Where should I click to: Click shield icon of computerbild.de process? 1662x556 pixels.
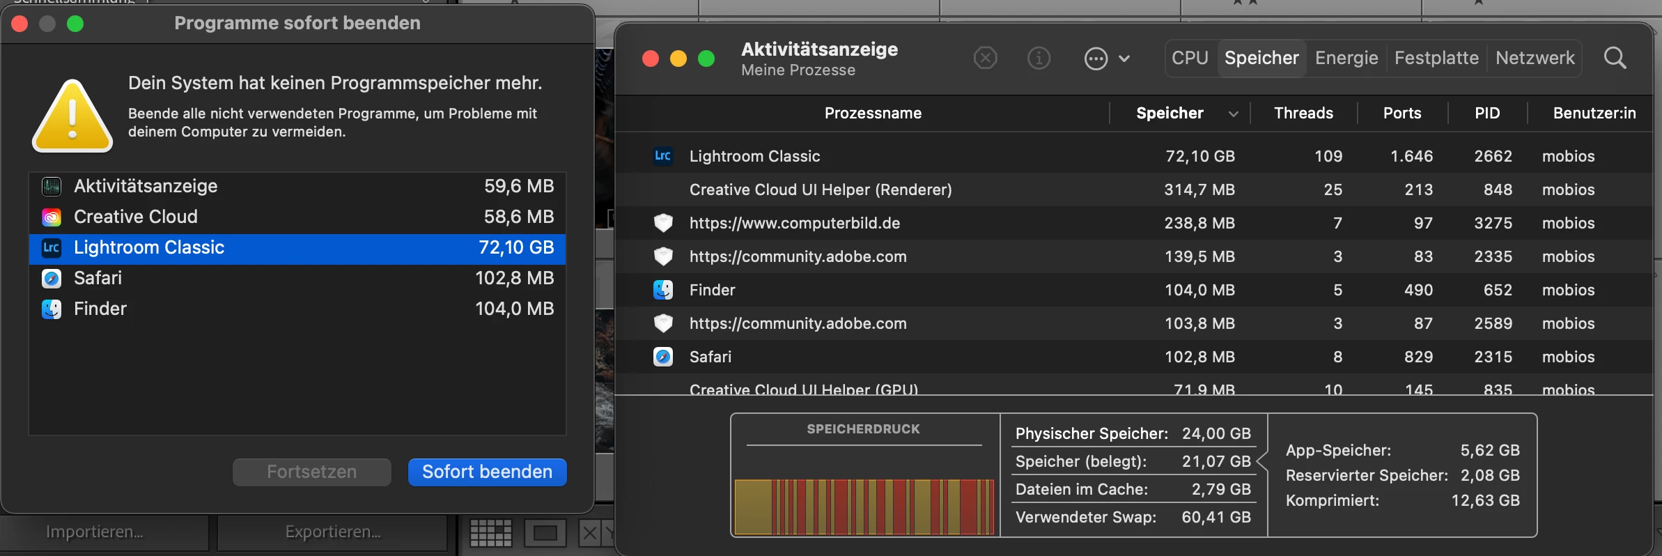tap(663, 223)
